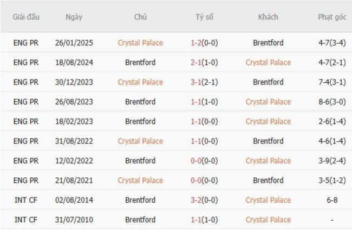Open Crystal Palace in the 18/08/2024 row
This screenshot has width=352, height=231.
click(x=268, y=62)
